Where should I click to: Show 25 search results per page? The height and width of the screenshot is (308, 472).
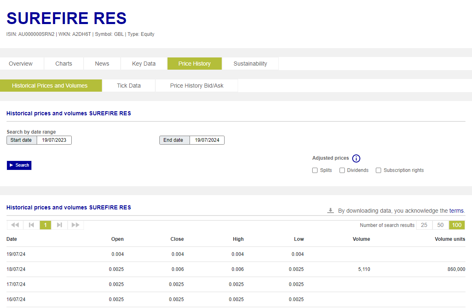click(424, 225)
